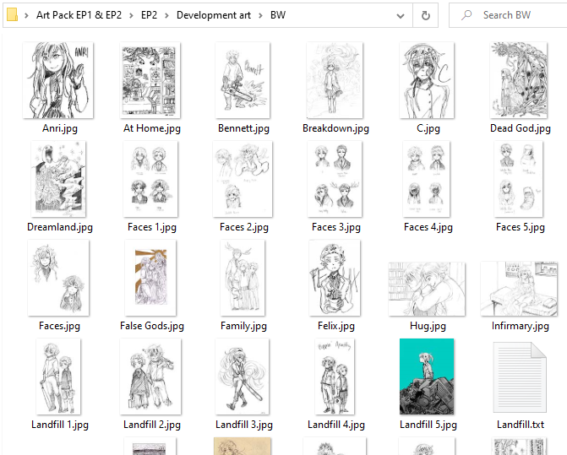The image size is (567, 455).
Task: Select the False Gods.jpg thumbnail
Action: (150, 278)
